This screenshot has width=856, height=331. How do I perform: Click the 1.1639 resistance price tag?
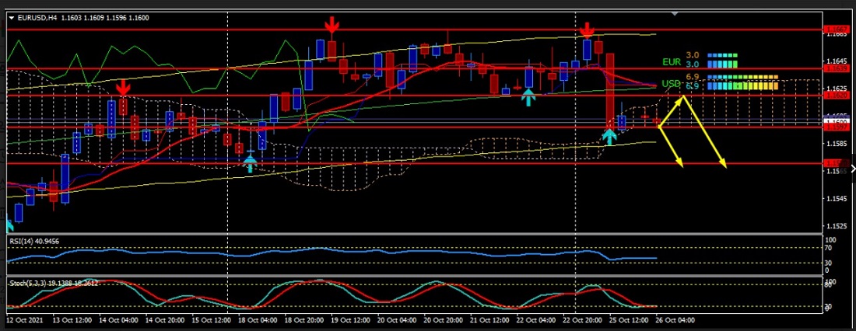click(837, 68)
